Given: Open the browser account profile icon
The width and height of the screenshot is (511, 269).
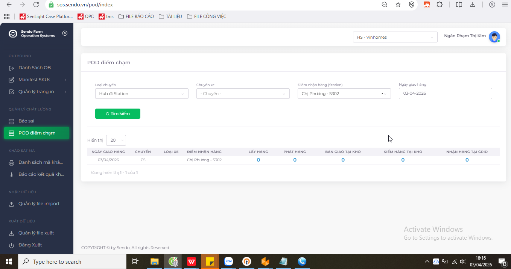Looking at the screenshot, I should pos(492,5).
